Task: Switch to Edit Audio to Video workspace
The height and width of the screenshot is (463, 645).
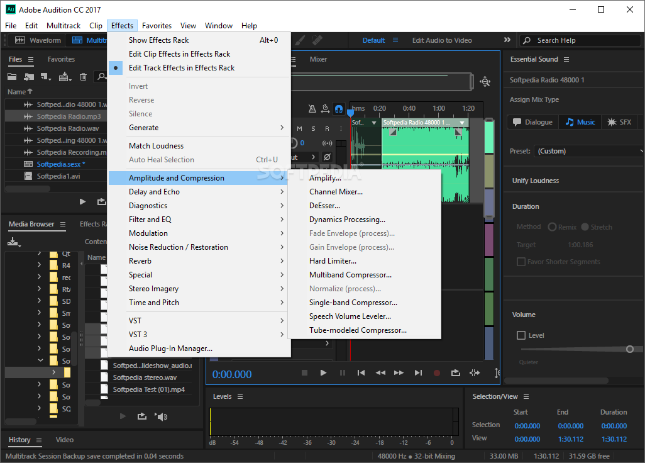Action: coord(442,40)
